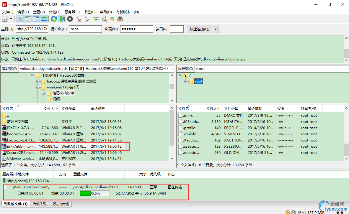The width and height of the screenshot is (349, 214).
Task: Click the lock encryption status icon
Action: point(288,212)
